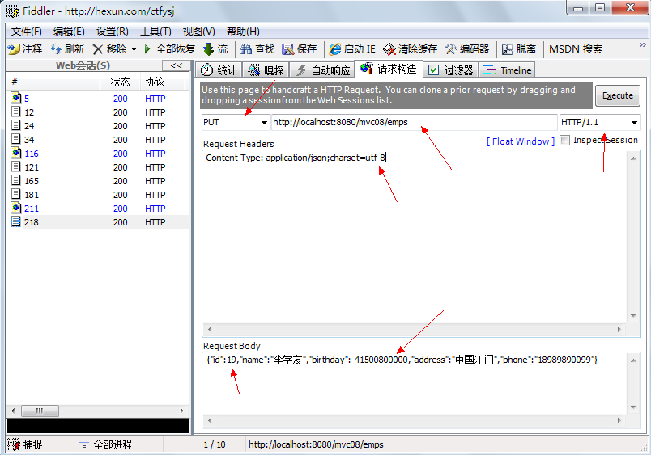Select session 211 in the list
Screen dimensions: 651x455
(97, 209)
